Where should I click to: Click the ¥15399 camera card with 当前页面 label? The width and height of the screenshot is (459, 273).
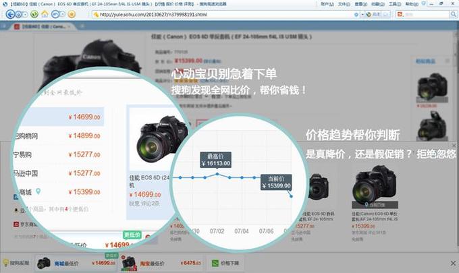click(375, 203)
